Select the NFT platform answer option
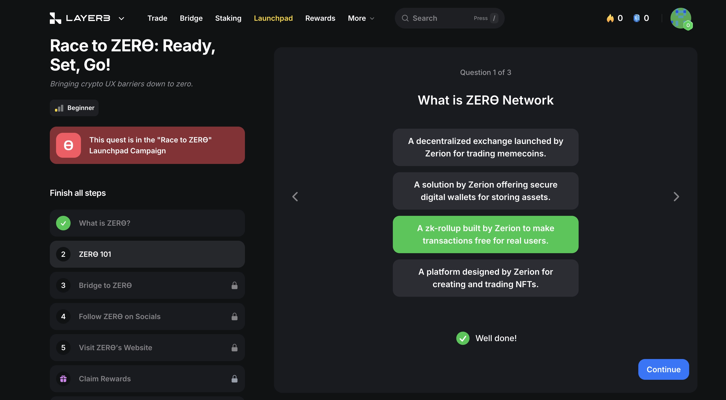Screen dimensions: 726x400 pyautogui.click(x=485, y=278)
